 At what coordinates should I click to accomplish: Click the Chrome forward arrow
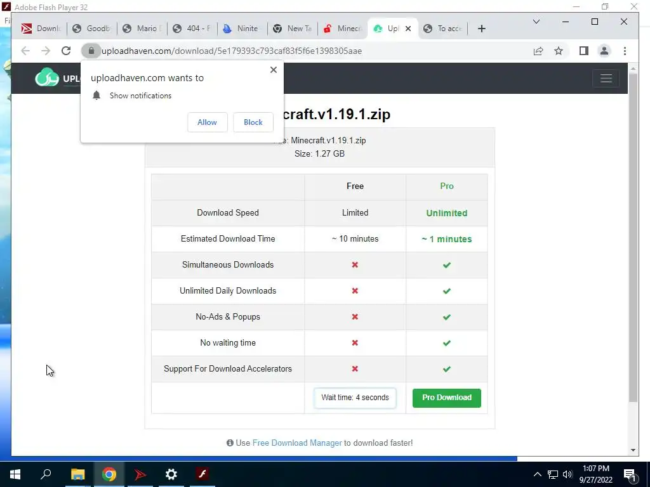(46, 51)
